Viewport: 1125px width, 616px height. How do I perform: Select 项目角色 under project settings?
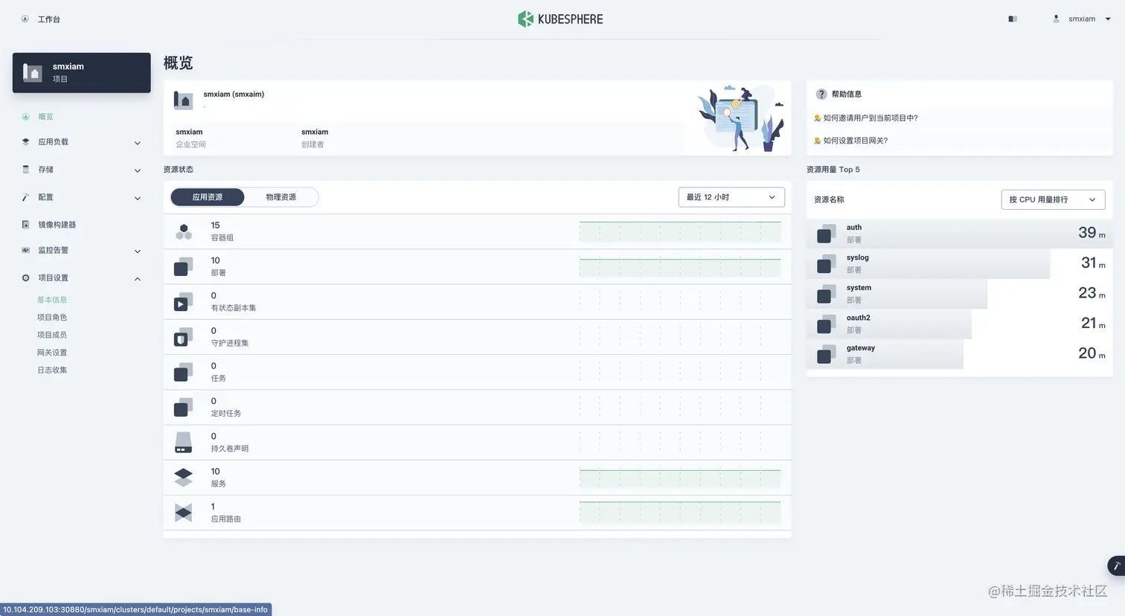(52, 318)
